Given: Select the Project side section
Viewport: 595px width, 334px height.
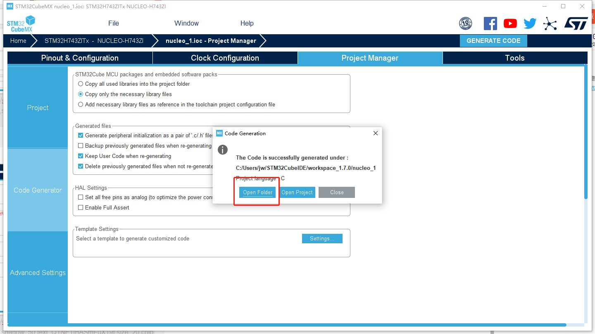Looking at the screenshot, I should click(x=38, y=108).
